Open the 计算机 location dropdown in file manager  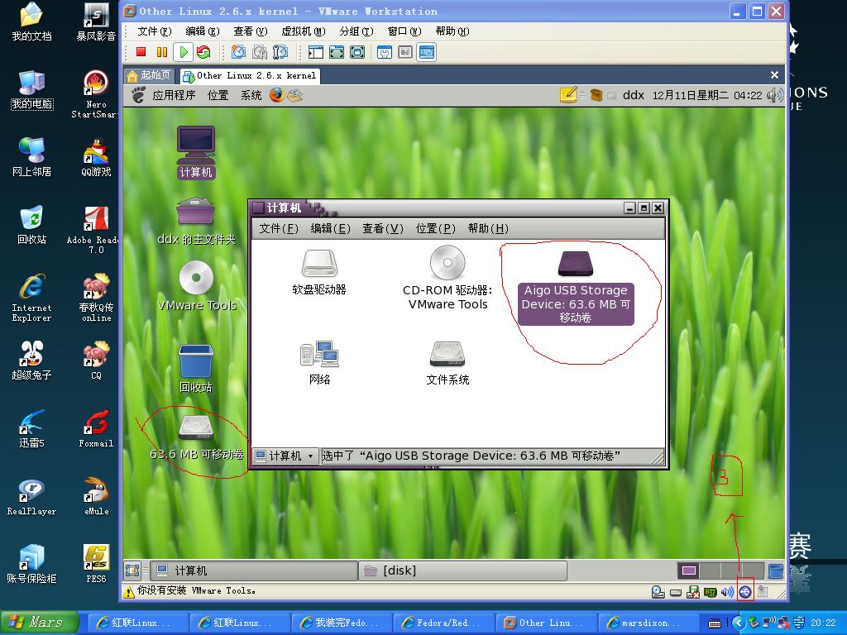click(x=285, y=455)
